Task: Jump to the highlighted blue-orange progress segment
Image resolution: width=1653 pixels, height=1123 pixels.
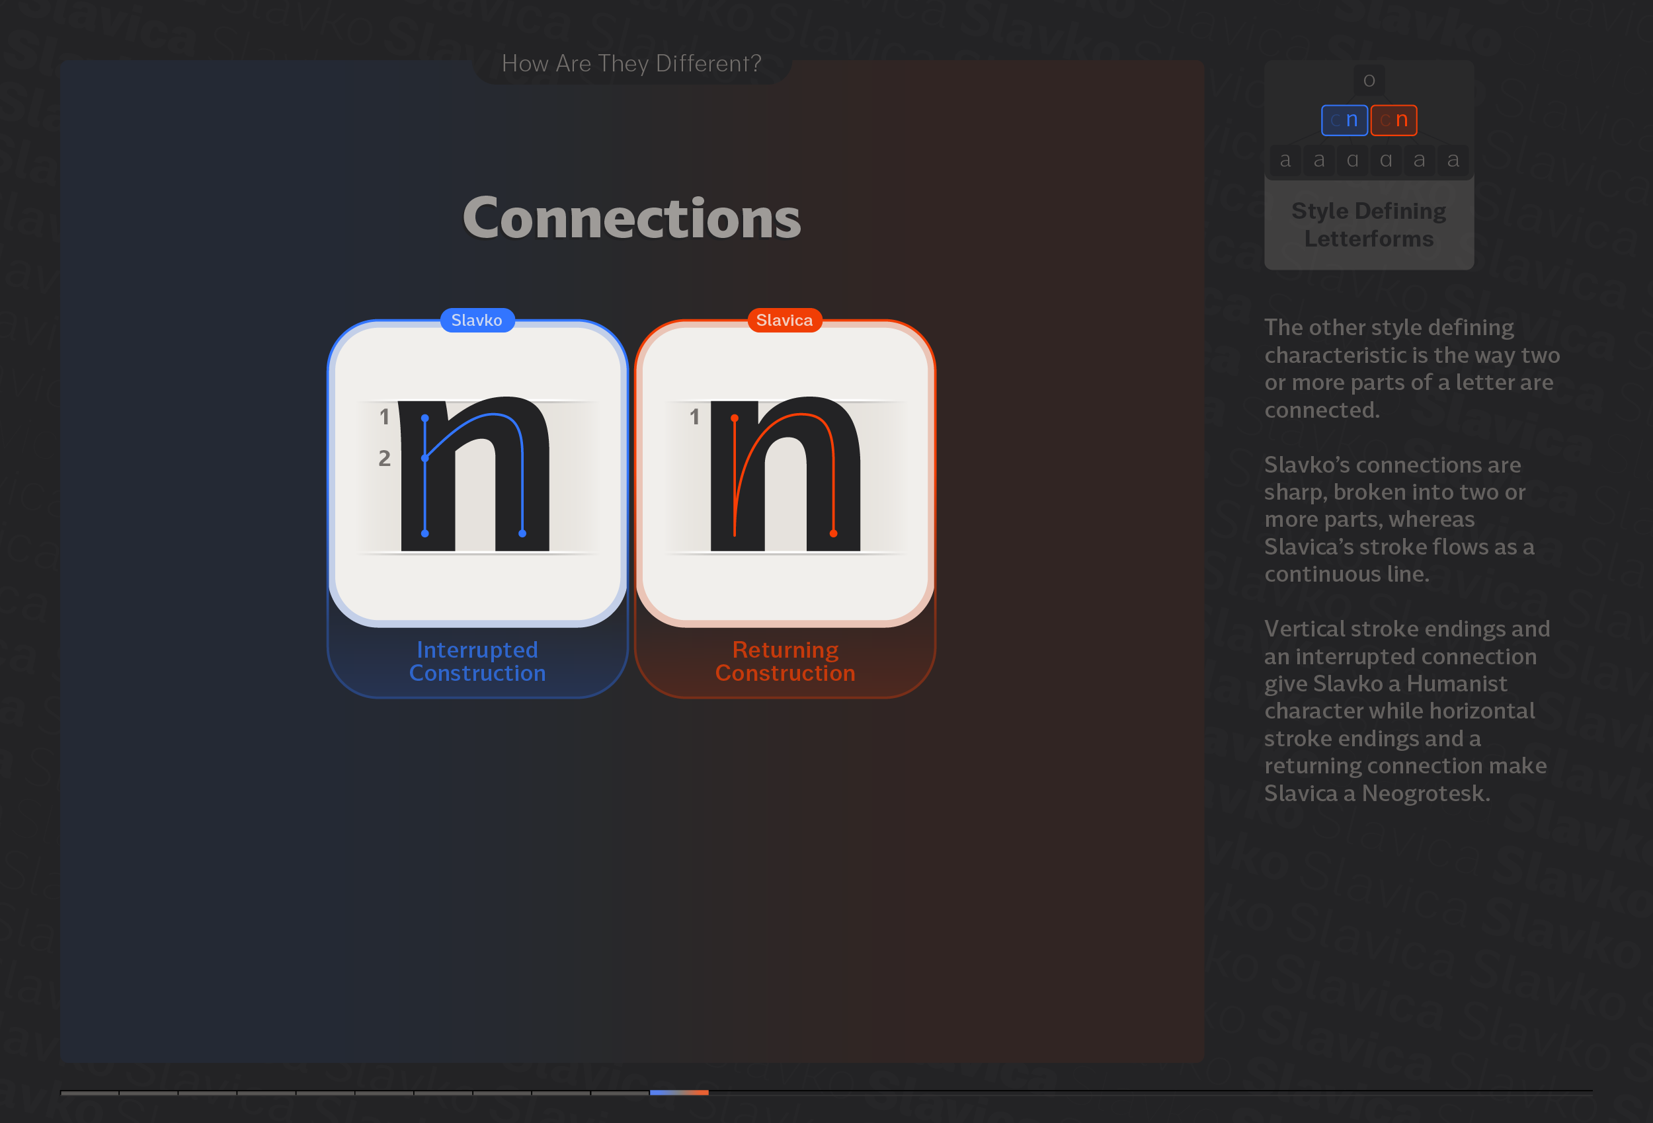Action: click(678, 1093)
